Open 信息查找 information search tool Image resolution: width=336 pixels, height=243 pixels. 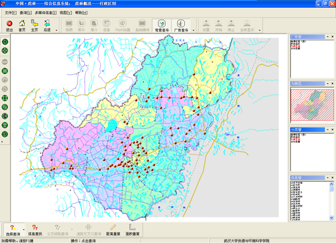[35, 230]
